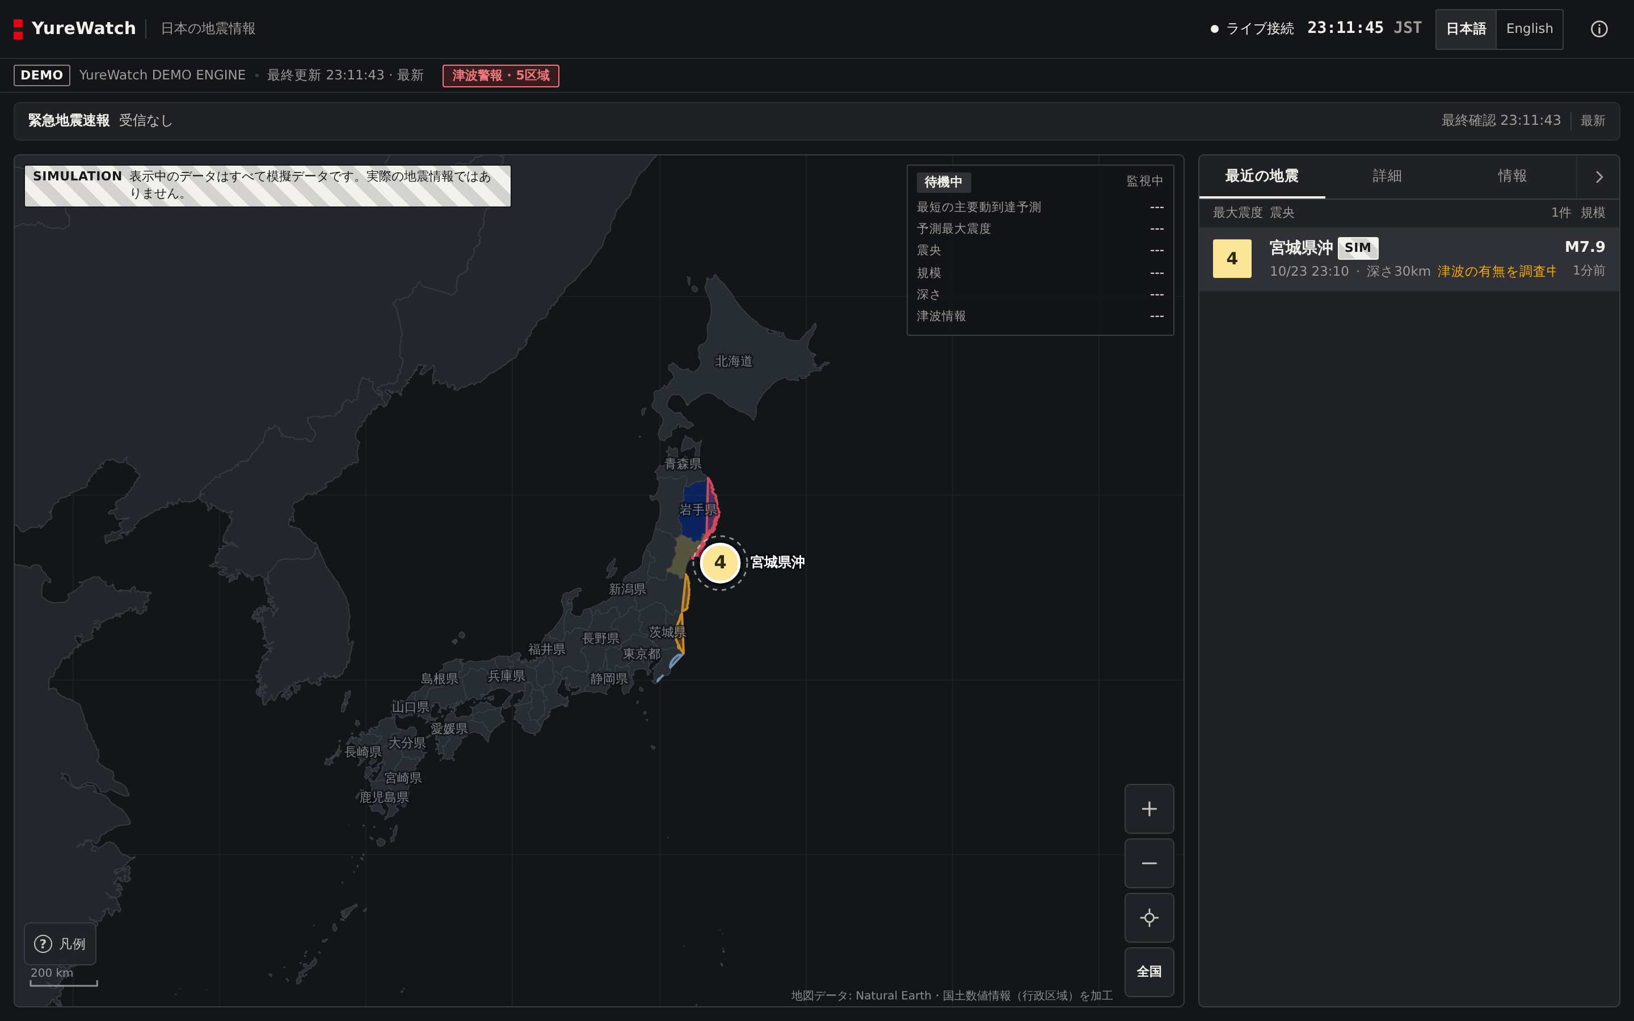1634x1021 pixels.
Task: Switch language to 日本語
Action: (1466, 29)
